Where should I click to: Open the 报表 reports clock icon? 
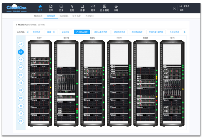[93, 8]
